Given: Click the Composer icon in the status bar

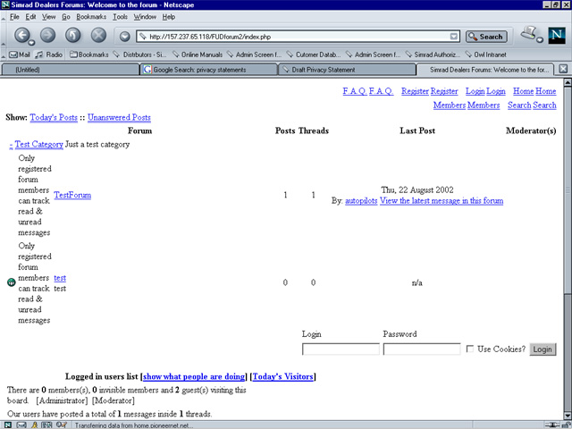Looking at the screenshot, I should [61, 425].
